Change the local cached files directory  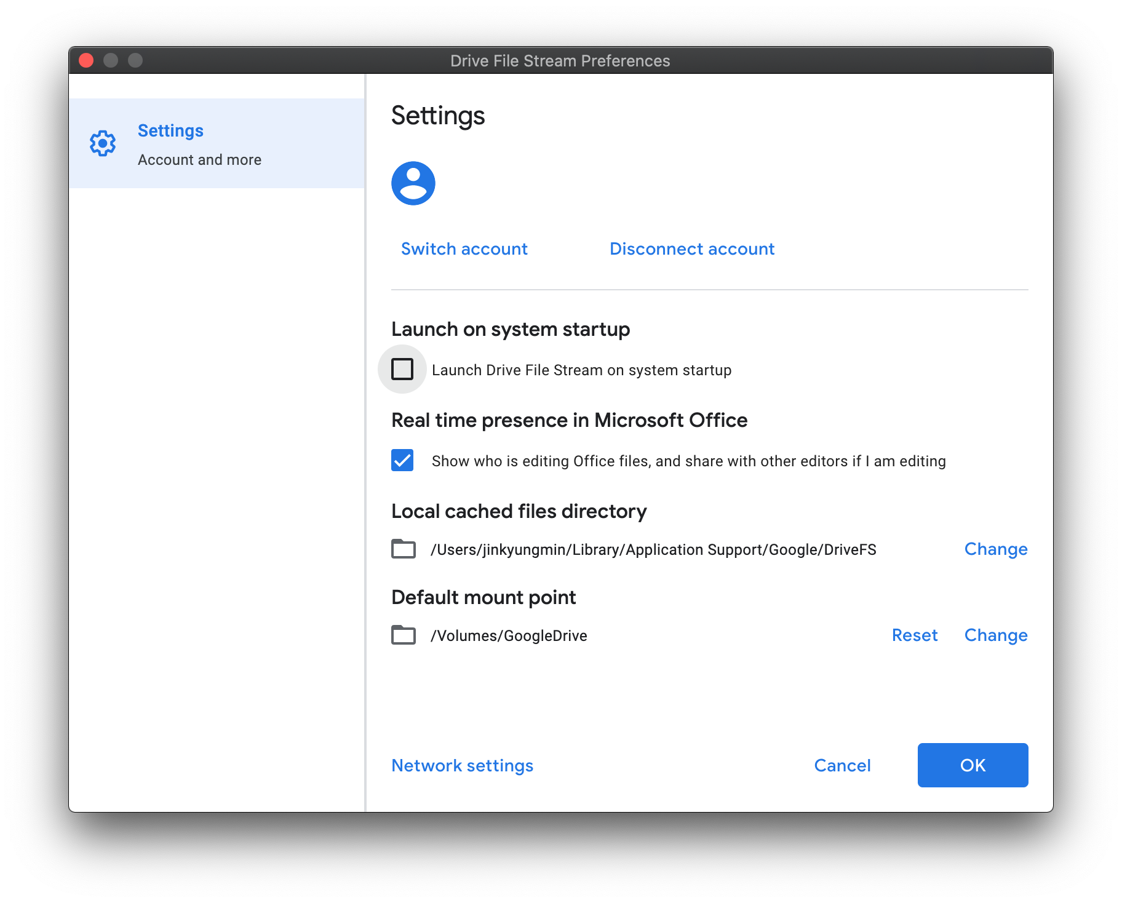(x=996, y=549)
